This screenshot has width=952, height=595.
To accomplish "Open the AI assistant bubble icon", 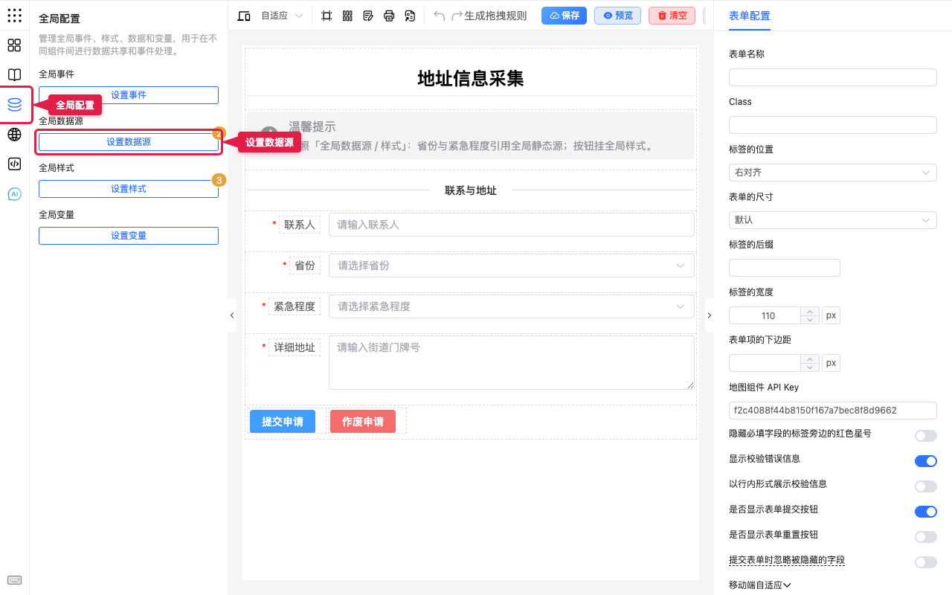I will pyautogui.click(x=14, y=194).
